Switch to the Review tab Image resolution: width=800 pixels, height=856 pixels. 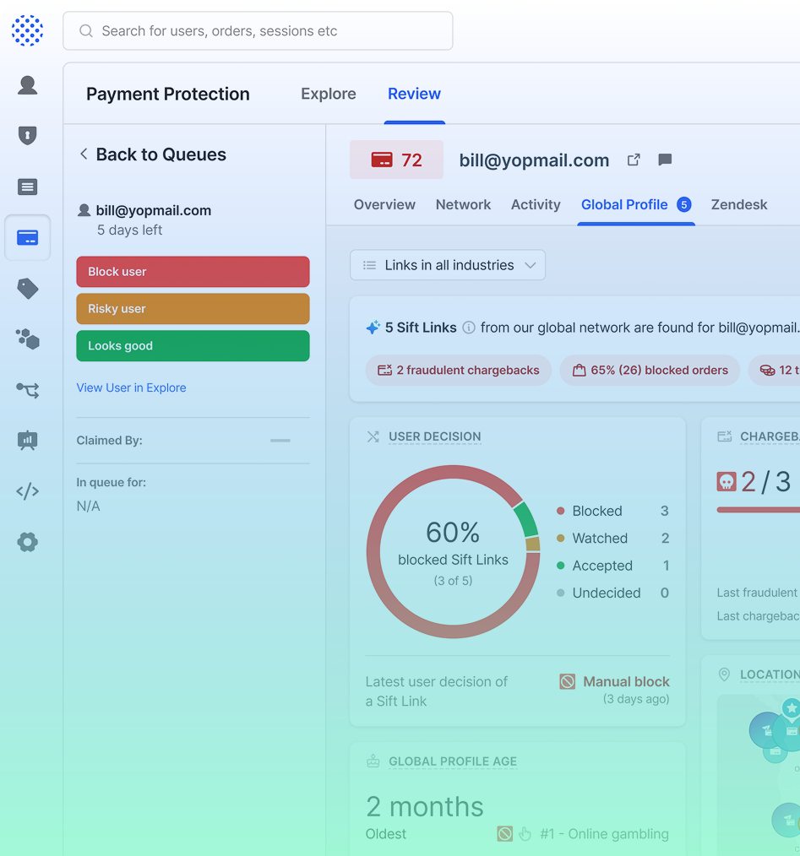click(414, 94)
